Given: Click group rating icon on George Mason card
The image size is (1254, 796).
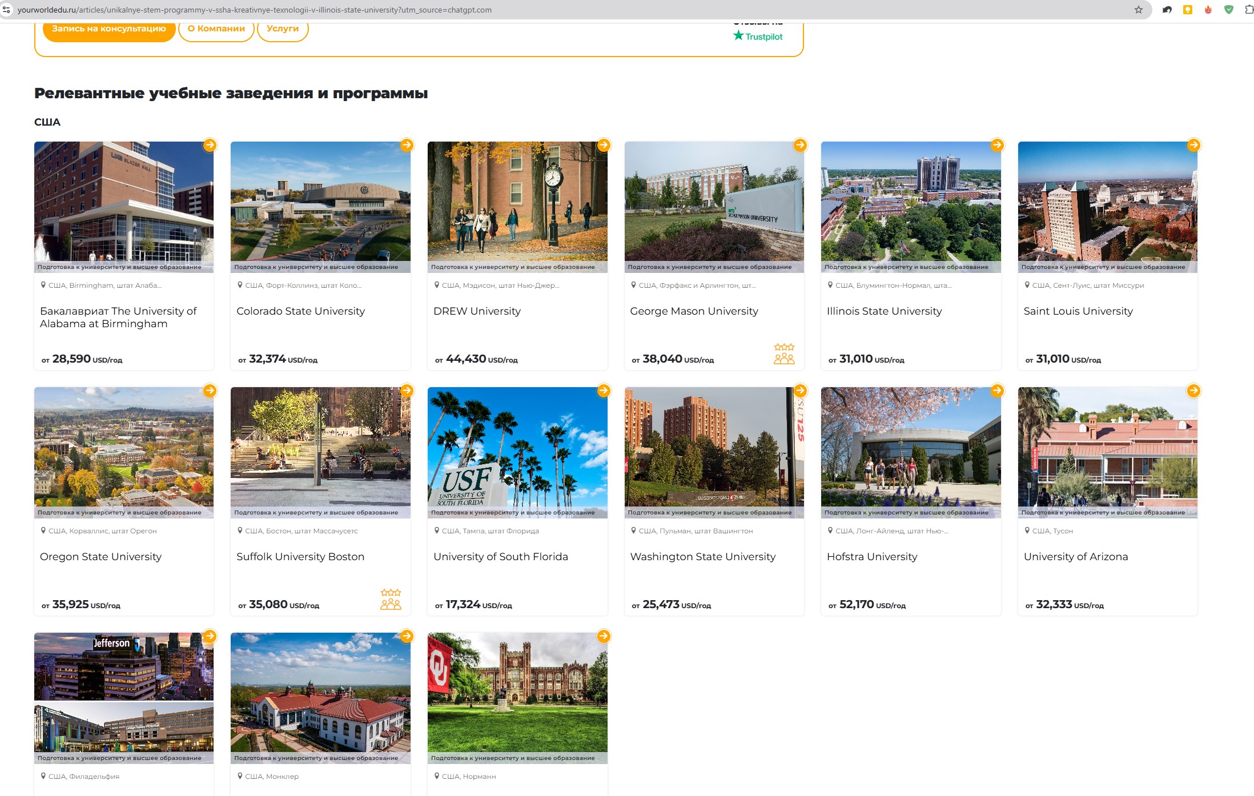Looking at the screenshot, I should click(784, 354).
